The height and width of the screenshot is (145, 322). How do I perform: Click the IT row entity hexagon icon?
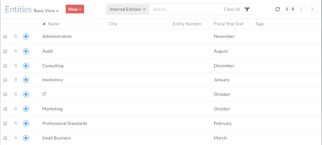click(26, 94)
